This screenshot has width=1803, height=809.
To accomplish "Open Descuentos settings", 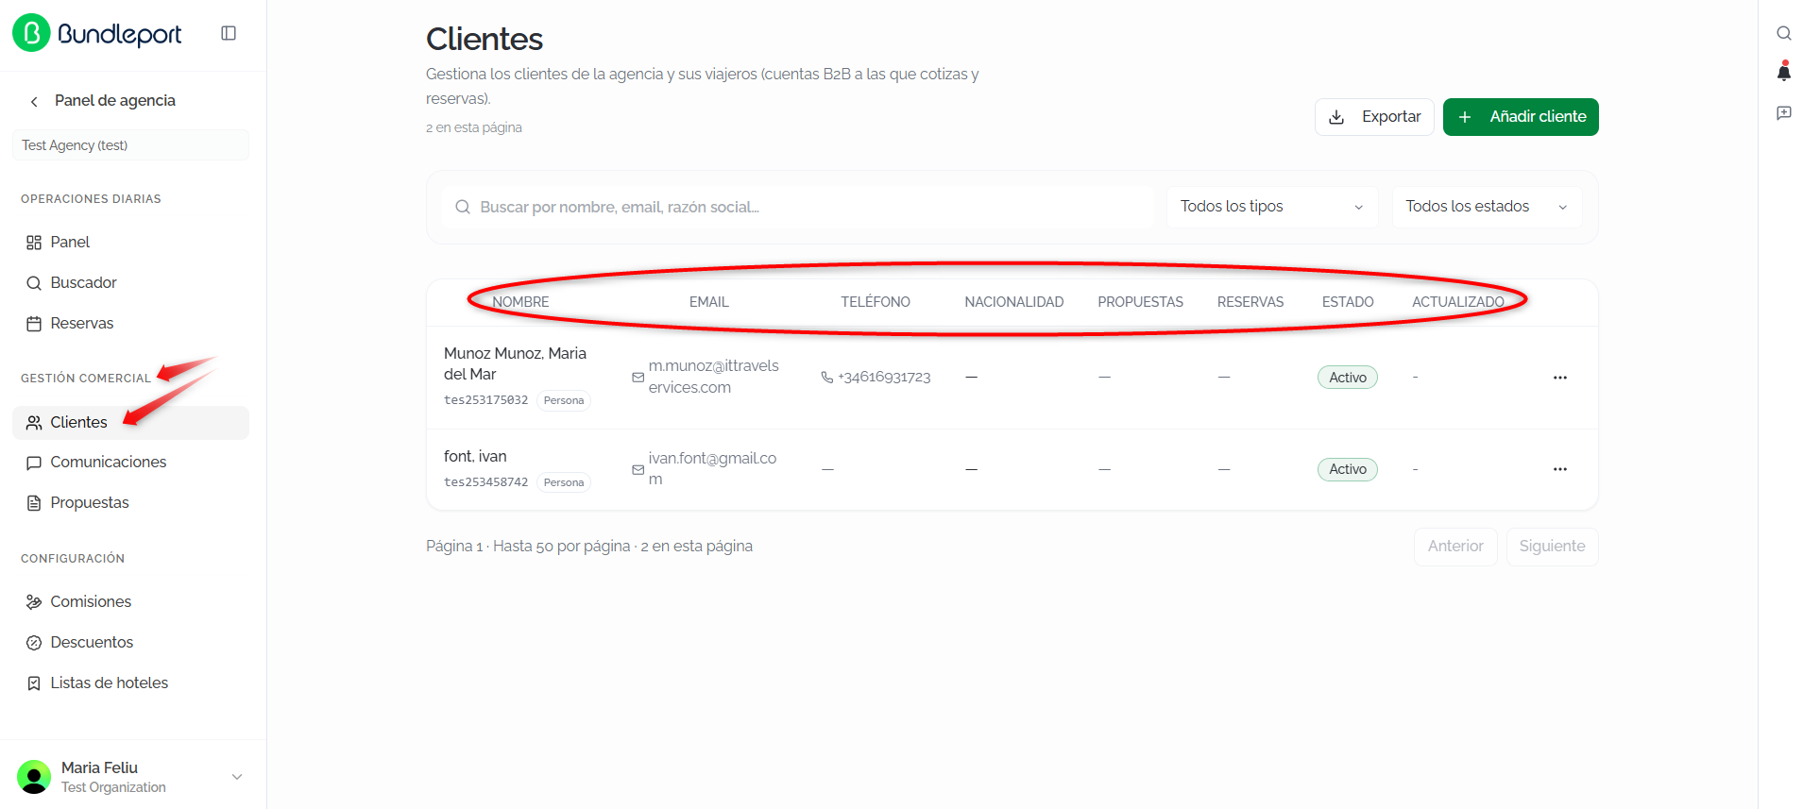I will (130, 643).
